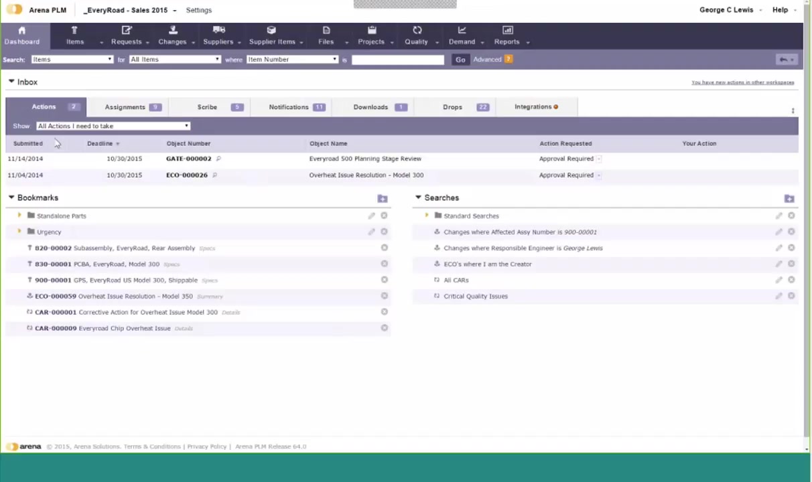Open the Reports module icon
This screenshot has width=812, height=482.
tap(507, 30)
